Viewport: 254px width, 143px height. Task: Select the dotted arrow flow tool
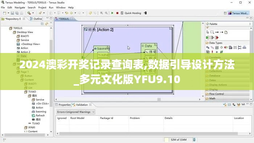pos(221,32)
